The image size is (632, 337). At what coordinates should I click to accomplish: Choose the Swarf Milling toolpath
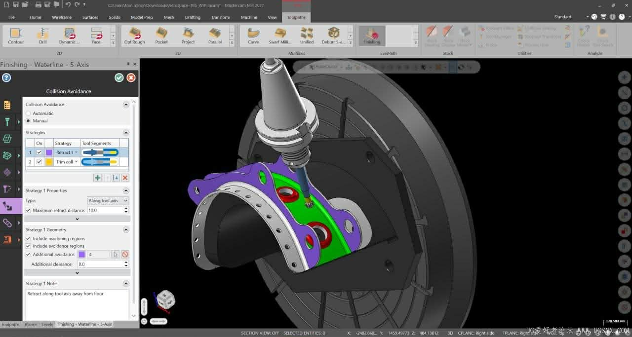click(x=280, y=36)
